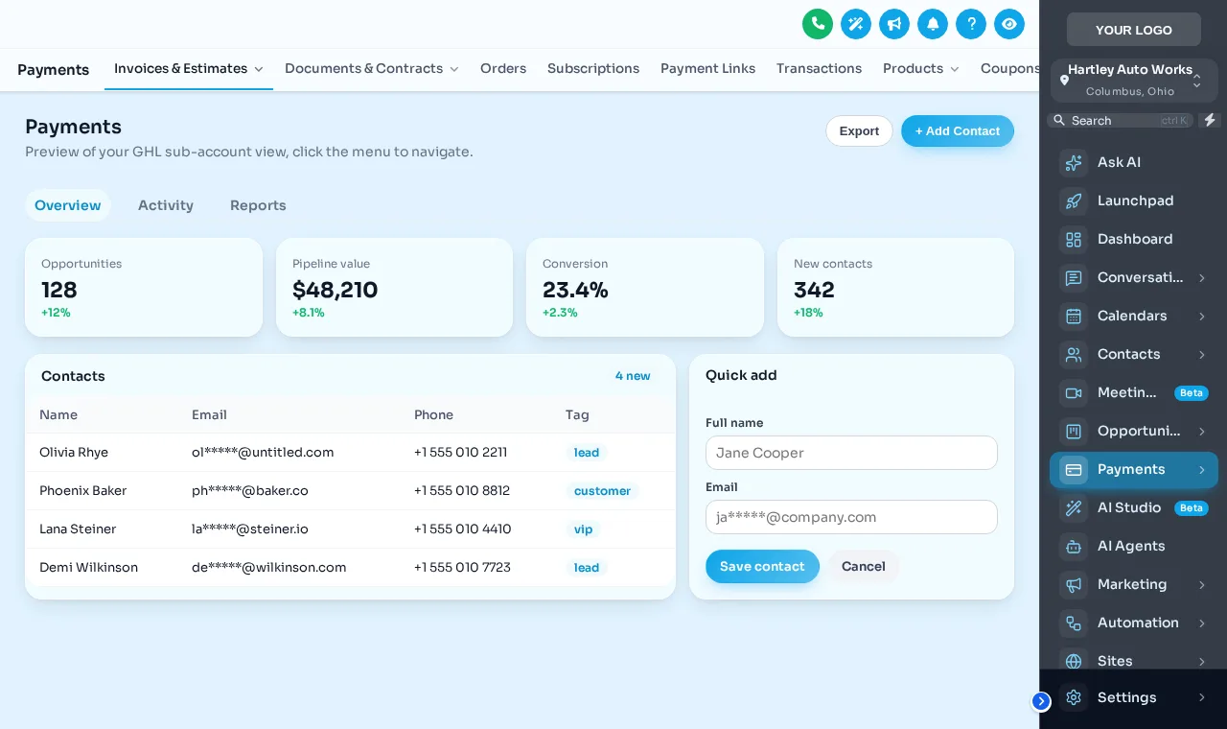1227x729 pixels.
Task: Open Ask AI in the sidebar
Action: (x=1134, y=162)
